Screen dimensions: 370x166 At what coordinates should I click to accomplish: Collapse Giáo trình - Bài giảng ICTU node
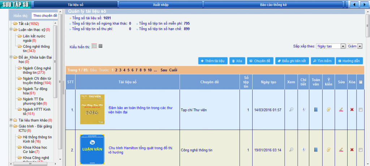pyautogui.click(x=11, y=126)
